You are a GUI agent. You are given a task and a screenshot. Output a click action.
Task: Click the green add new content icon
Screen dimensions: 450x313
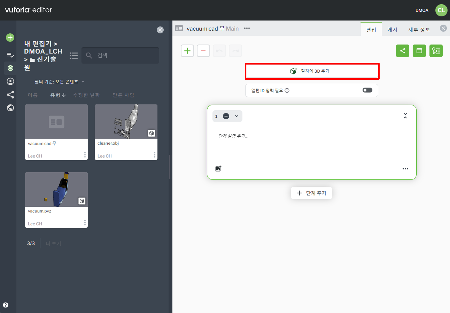tap(10, 38)
